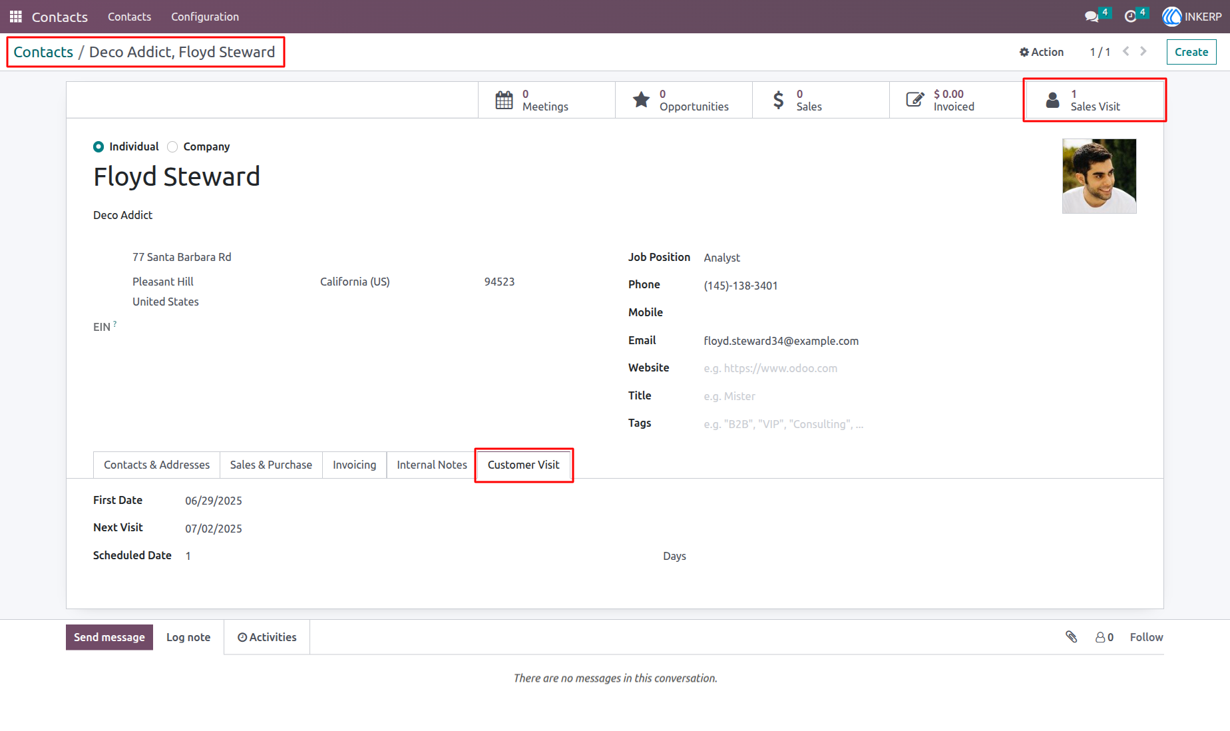The height and width of the screenshot is (731, 1230).
Task: Open Sales Visit stat button
Action: (1095, 100)
